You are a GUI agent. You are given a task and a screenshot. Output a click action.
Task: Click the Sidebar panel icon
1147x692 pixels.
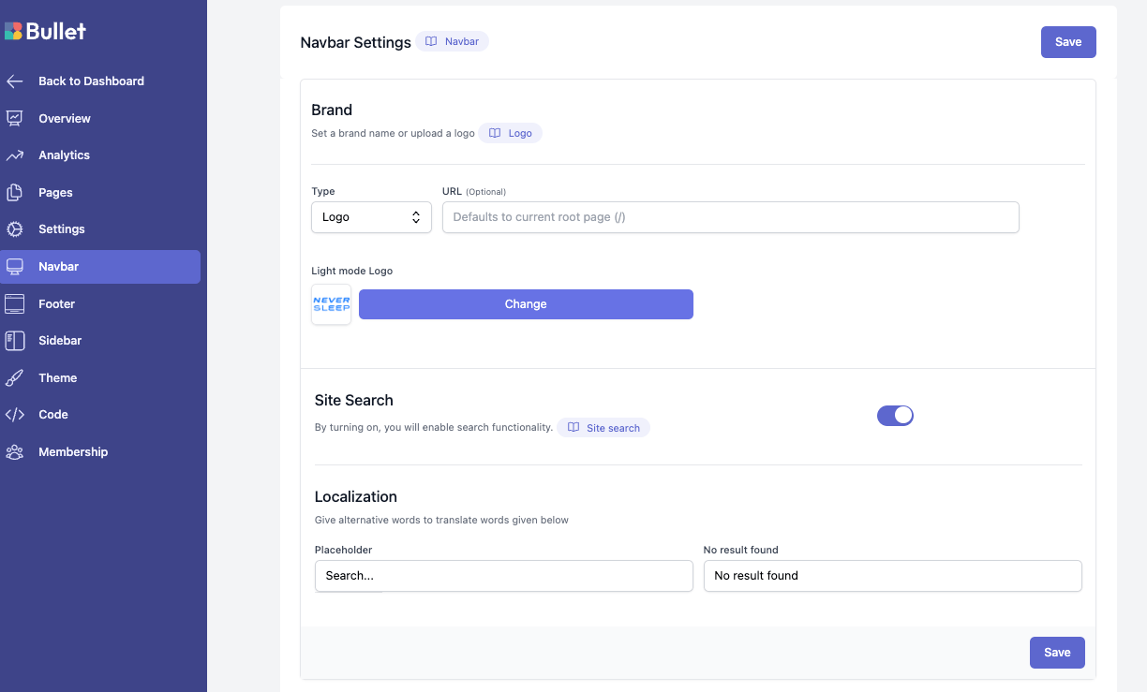point(14,341)
